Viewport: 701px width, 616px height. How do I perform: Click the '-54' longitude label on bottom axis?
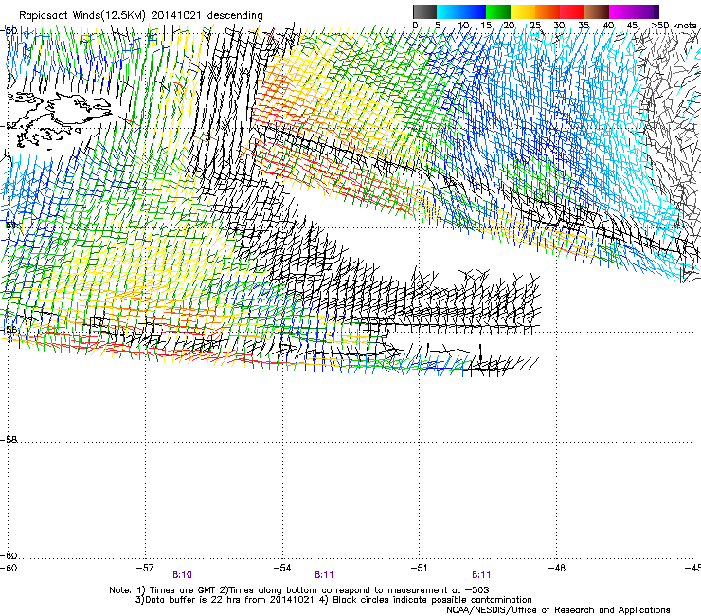tap(282, 568)
